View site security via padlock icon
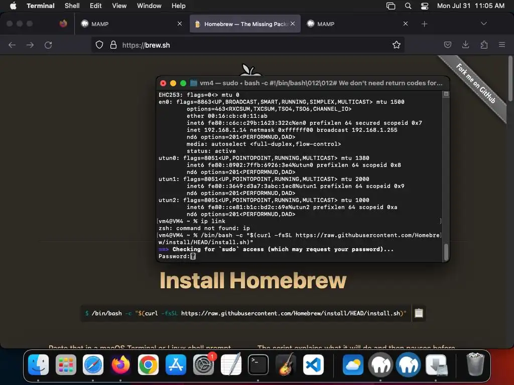 (x=113, y=45)
